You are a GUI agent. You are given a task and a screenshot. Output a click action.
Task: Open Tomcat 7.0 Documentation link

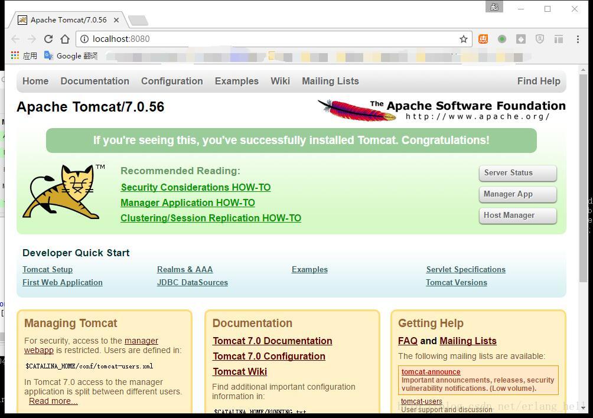click(272, 341)
